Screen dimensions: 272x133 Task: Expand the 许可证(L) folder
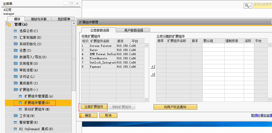click(x=38, y=77)
